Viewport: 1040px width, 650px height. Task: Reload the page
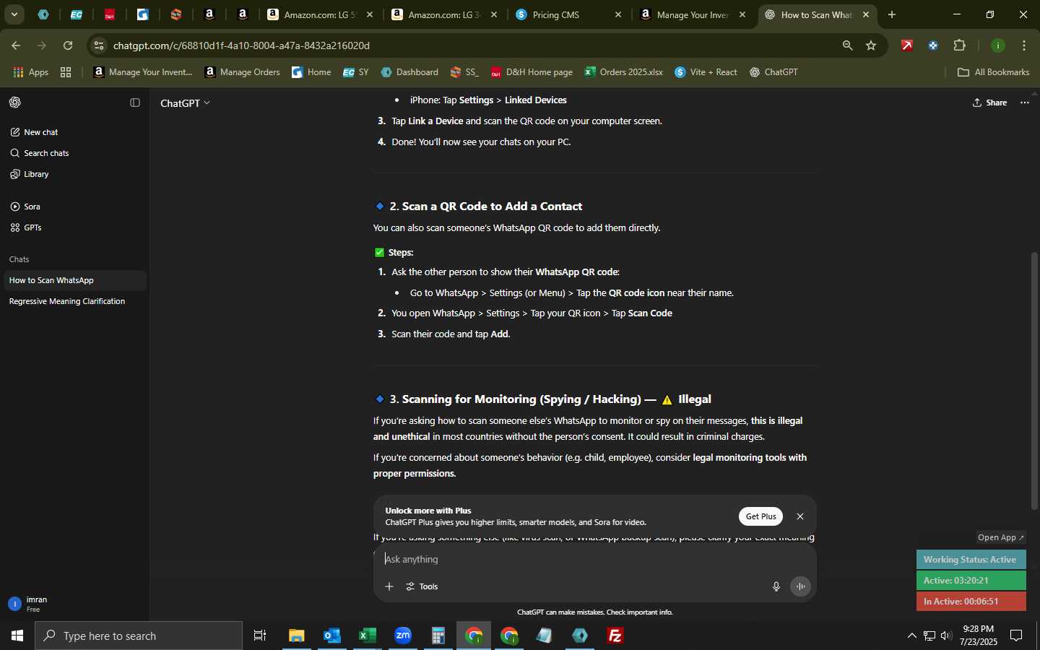click(68, 45)
